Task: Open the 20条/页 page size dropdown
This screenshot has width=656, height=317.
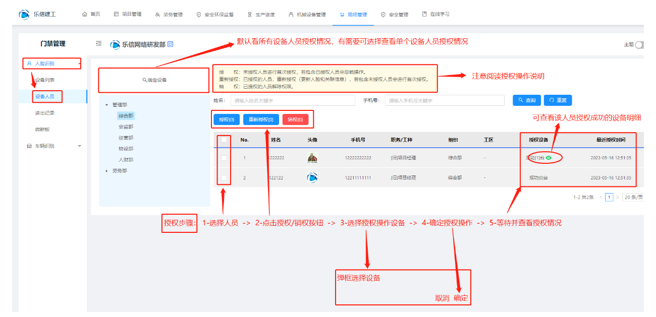Action: coord(633,197)
